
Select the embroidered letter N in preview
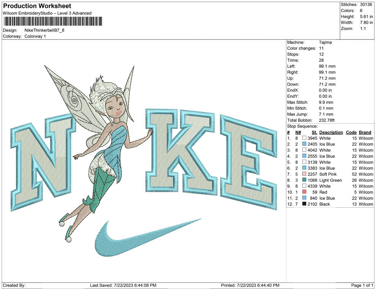43,163
